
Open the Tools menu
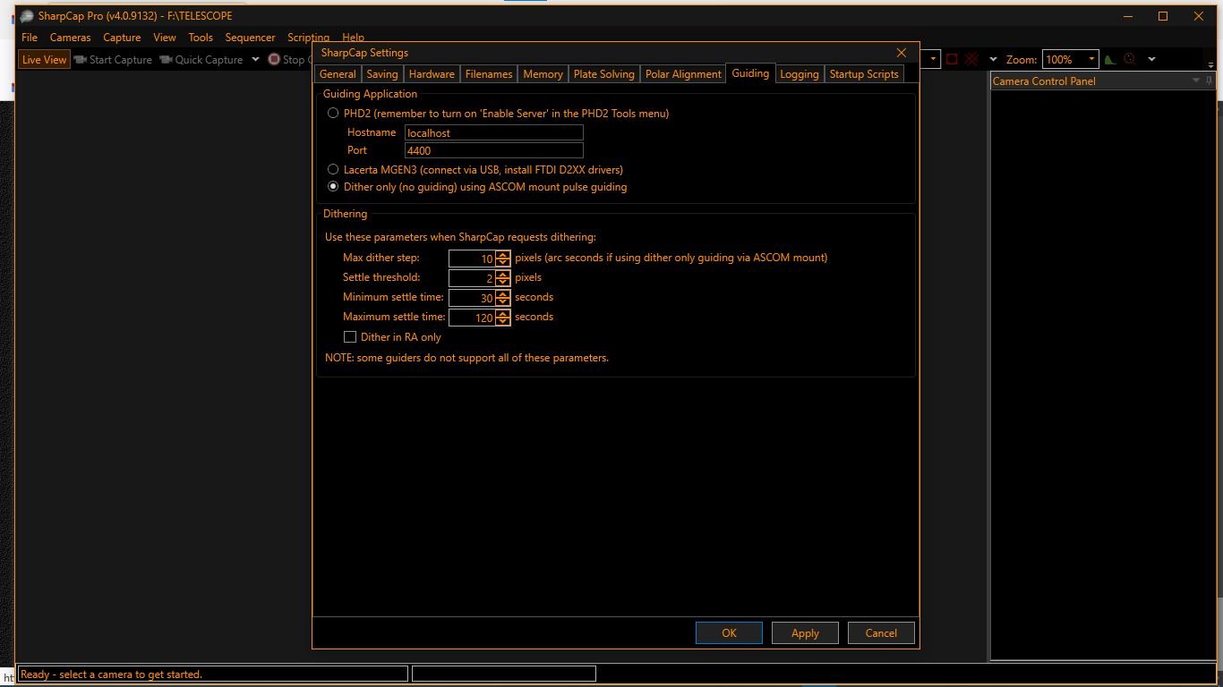click(x=201, y=38)
